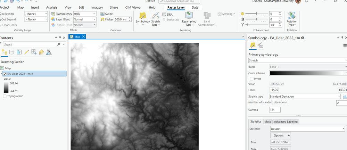This screenshot has width=347, height=150.
Task: Click the In Beyond visibility button
Action: (7, 14)
